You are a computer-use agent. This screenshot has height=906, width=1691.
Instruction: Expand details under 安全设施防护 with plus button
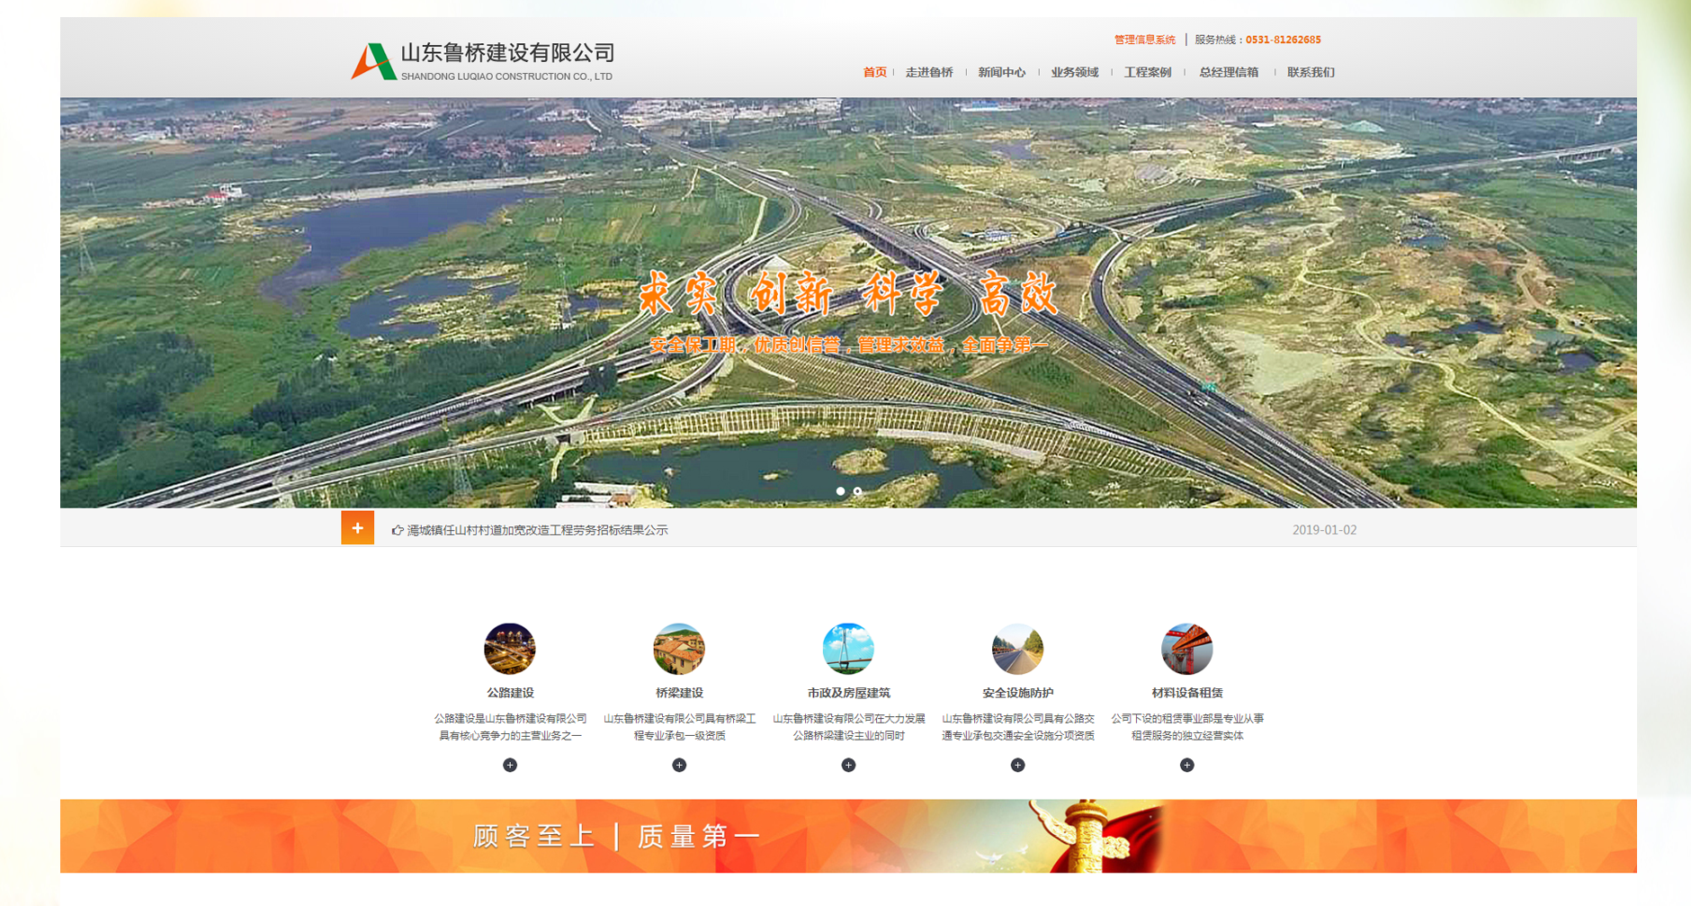(1017, 765)
